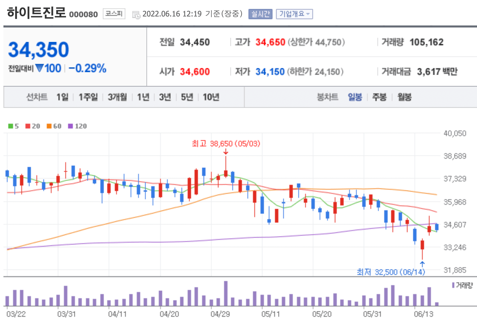Click the 최고 38,650 (05/03) annotation

[x=226, y=143]
